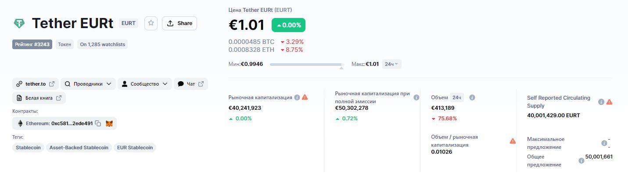Open the Чат external link
628x180 pixels.
click(190, 84)
